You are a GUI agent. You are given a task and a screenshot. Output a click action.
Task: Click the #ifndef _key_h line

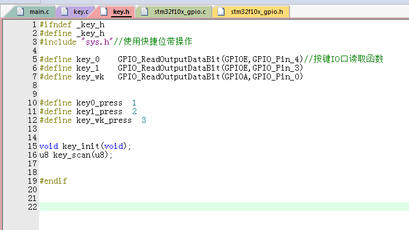point(72,25)
